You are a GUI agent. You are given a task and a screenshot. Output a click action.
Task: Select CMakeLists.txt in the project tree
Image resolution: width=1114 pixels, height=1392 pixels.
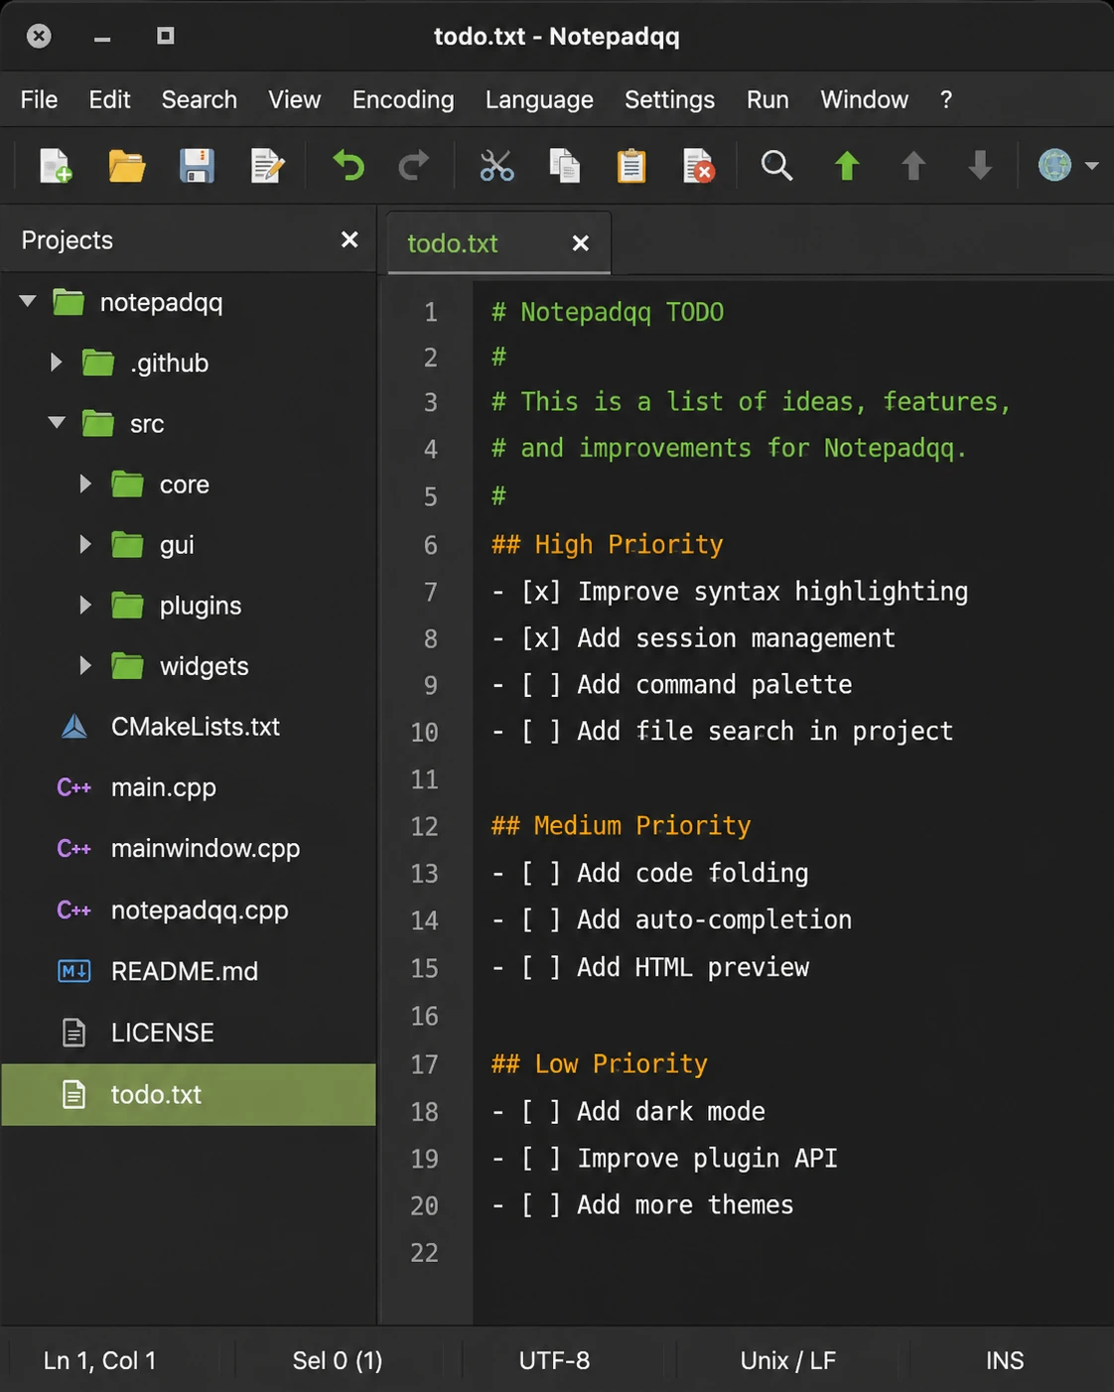click(189, 727)
